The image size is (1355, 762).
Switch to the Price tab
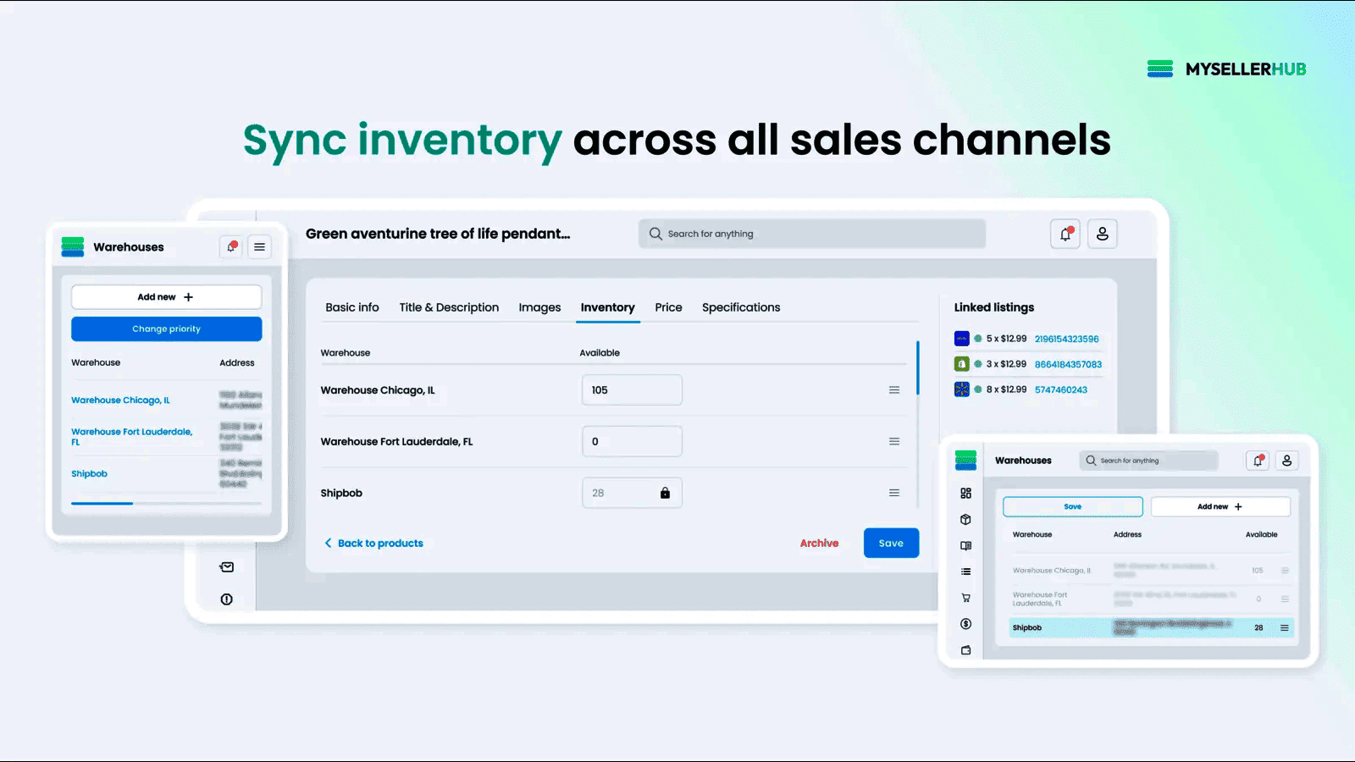click(x=668, y=307)
